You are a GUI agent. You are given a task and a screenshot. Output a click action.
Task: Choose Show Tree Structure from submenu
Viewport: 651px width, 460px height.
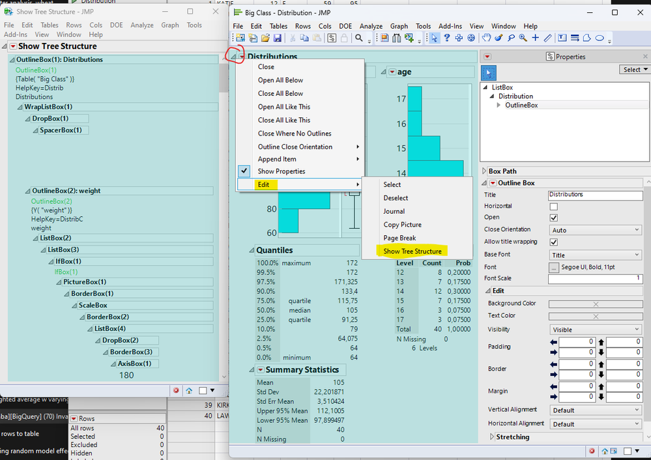[412, 251]
